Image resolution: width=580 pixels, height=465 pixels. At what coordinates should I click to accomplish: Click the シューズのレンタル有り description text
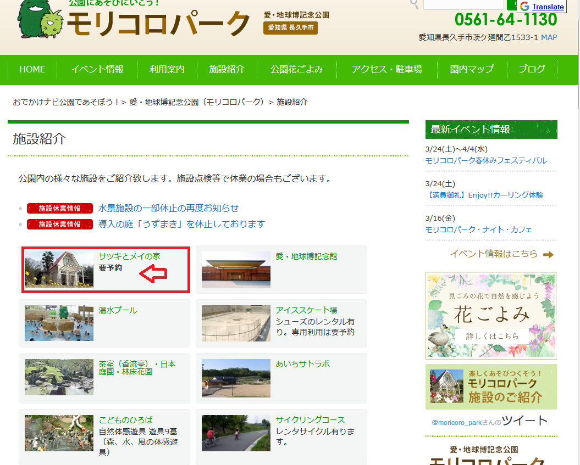[315, 327]
